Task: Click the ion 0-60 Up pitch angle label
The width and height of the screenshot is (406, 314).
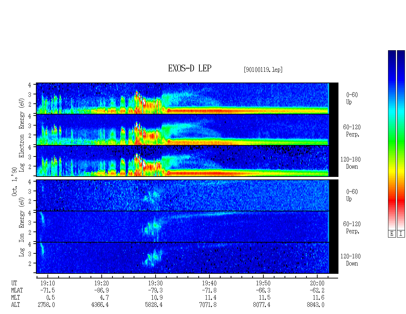Action: pyautogui.click(x=352, y=195)
